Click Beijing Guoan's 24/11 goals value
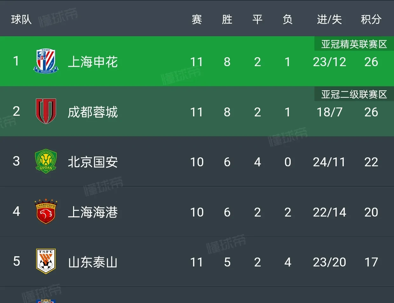Image resolution: width=394 pixels, height=303 pixels. click(329, 162)
